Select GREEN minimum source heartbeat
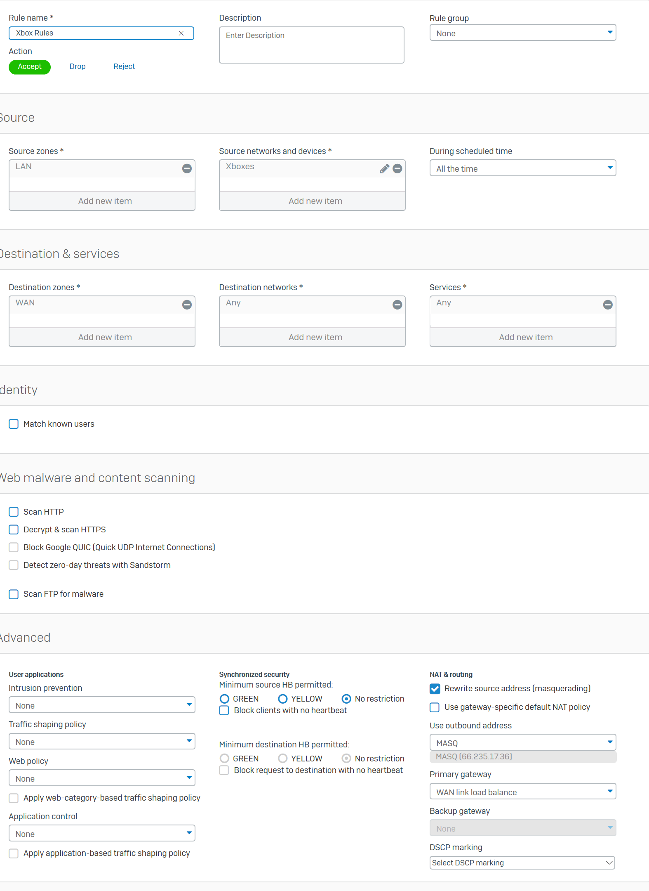The height and width of the screenshot is (891, 649). [225, 699]
